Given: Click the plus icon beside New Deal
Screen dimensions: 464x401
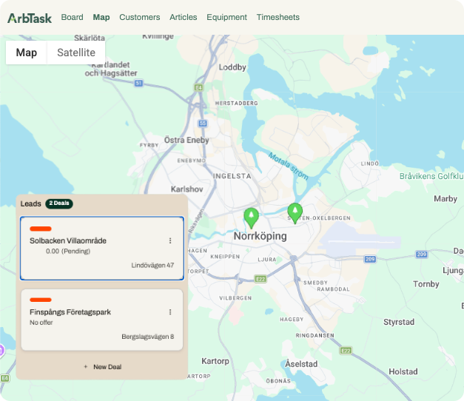Looking at the screenshot, I should 86,367.
